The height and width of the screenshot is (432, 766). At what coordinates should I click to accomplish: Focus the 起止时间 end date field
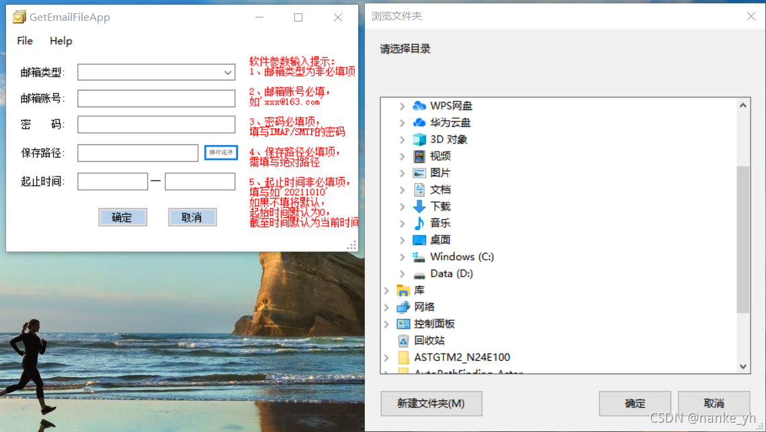(200, 181)
